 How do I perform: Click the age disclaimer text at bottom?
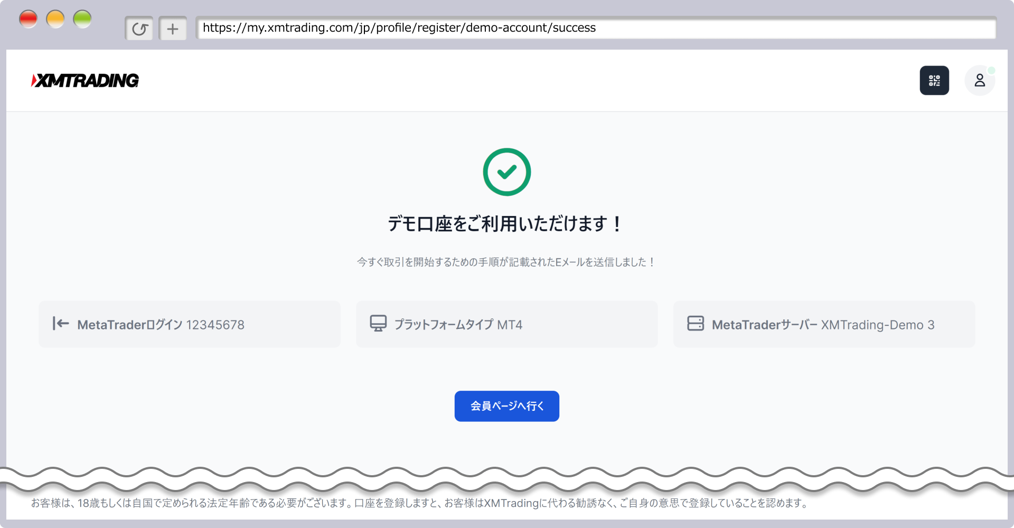tap(420, 503)
